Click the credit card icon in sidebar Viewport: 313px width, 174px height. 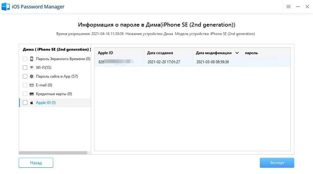pos(31,94)
